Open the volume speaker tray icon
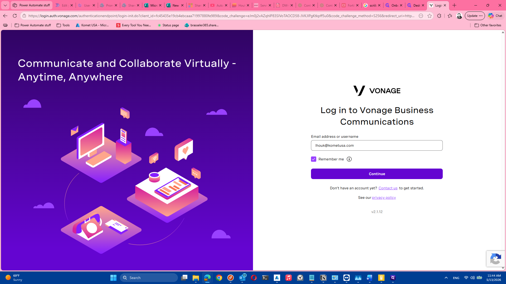The image size is (506, 284). [473, 278]
